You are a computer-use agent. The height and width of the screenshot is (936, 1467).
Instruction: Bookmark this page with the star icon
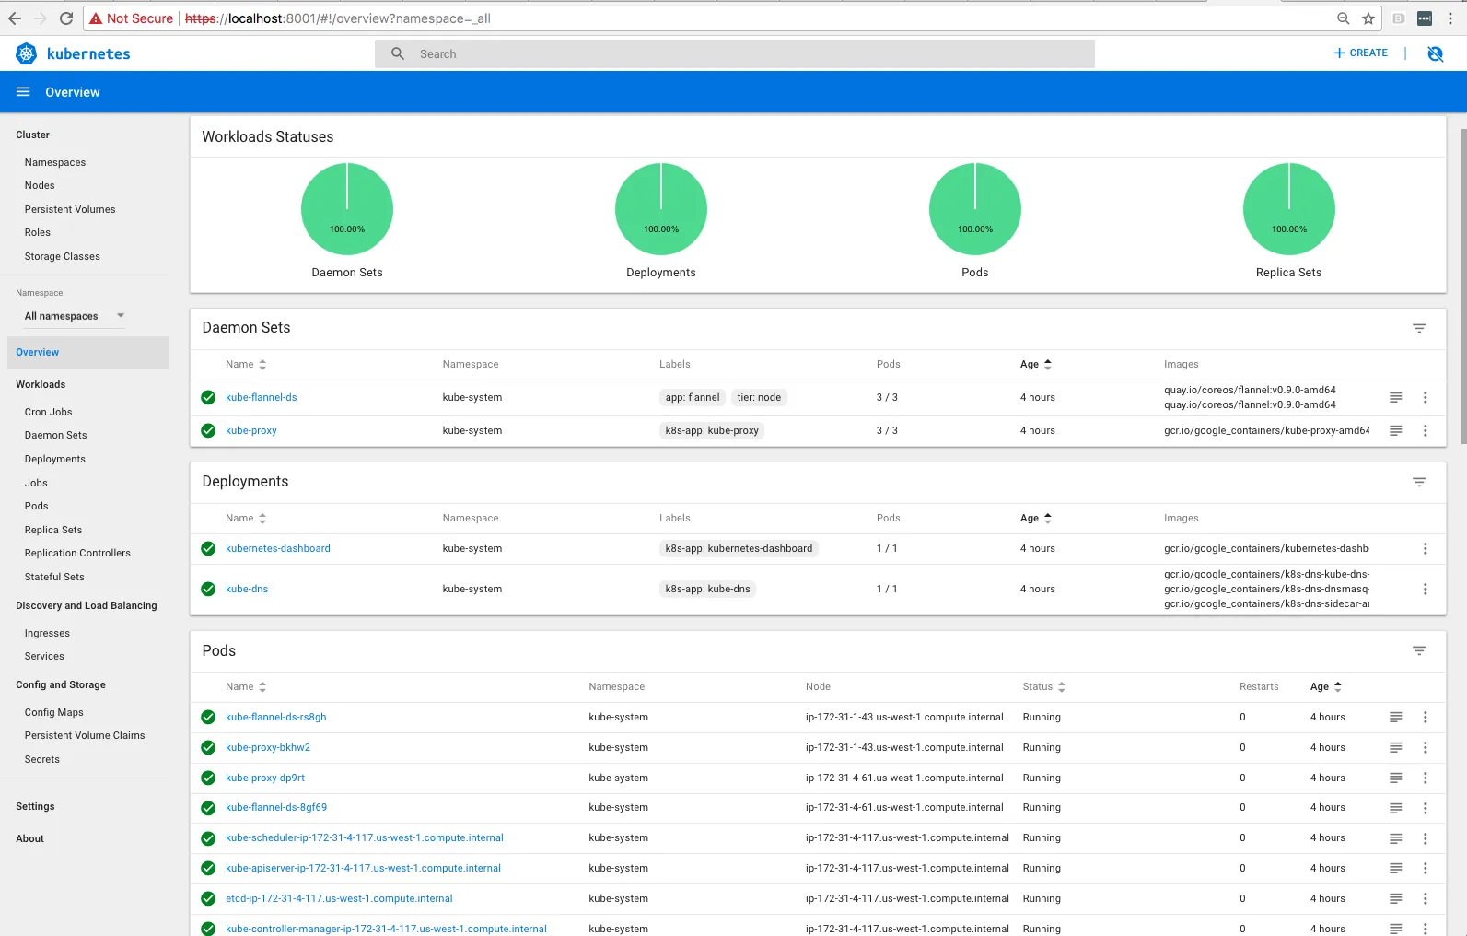click(x=1368, y=18)
